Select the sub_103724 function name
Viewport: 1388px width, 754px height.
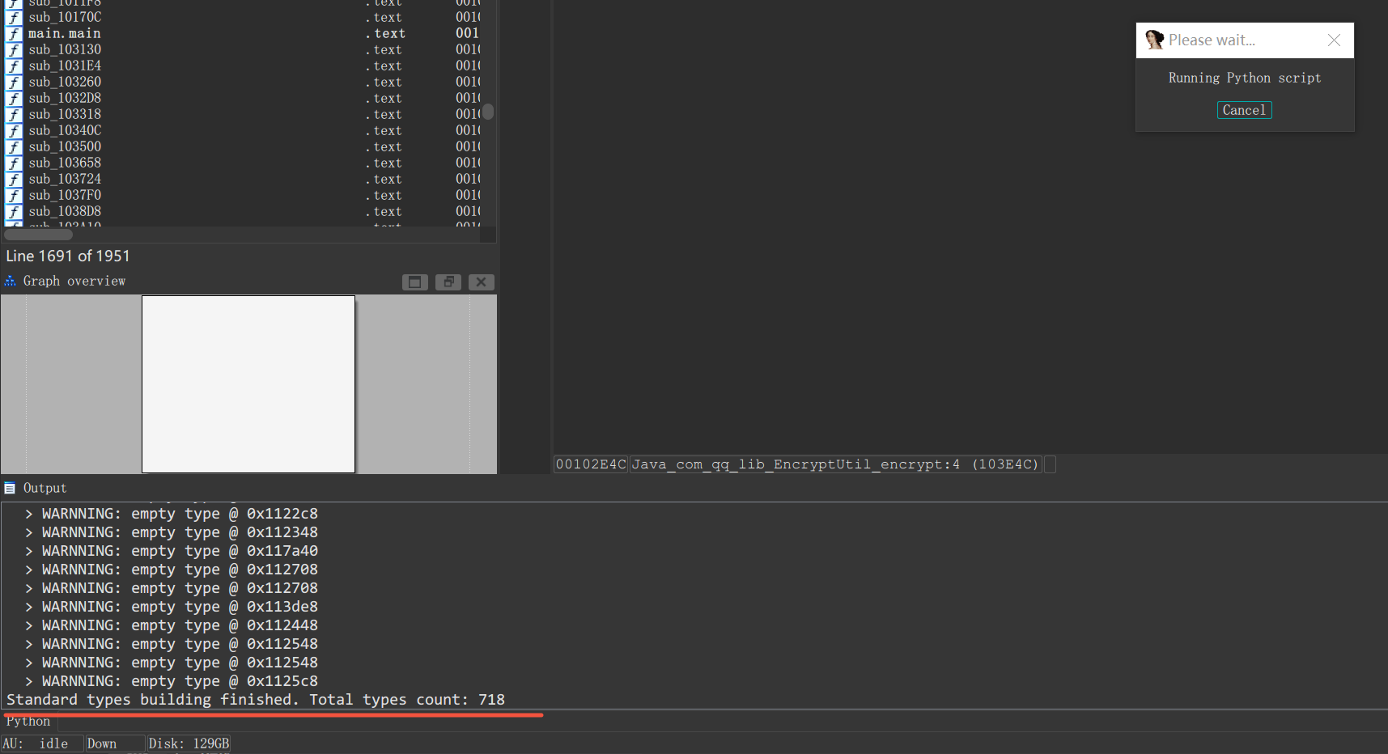(x=65, y=179)
